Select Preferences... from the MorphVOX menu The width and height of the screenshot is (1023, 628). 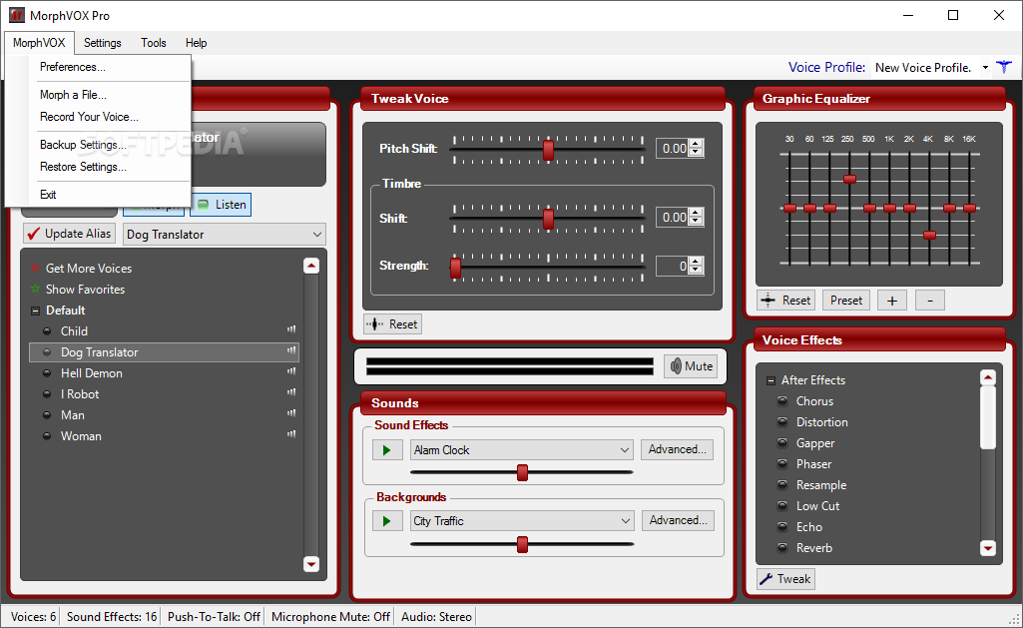click(73, 67)
